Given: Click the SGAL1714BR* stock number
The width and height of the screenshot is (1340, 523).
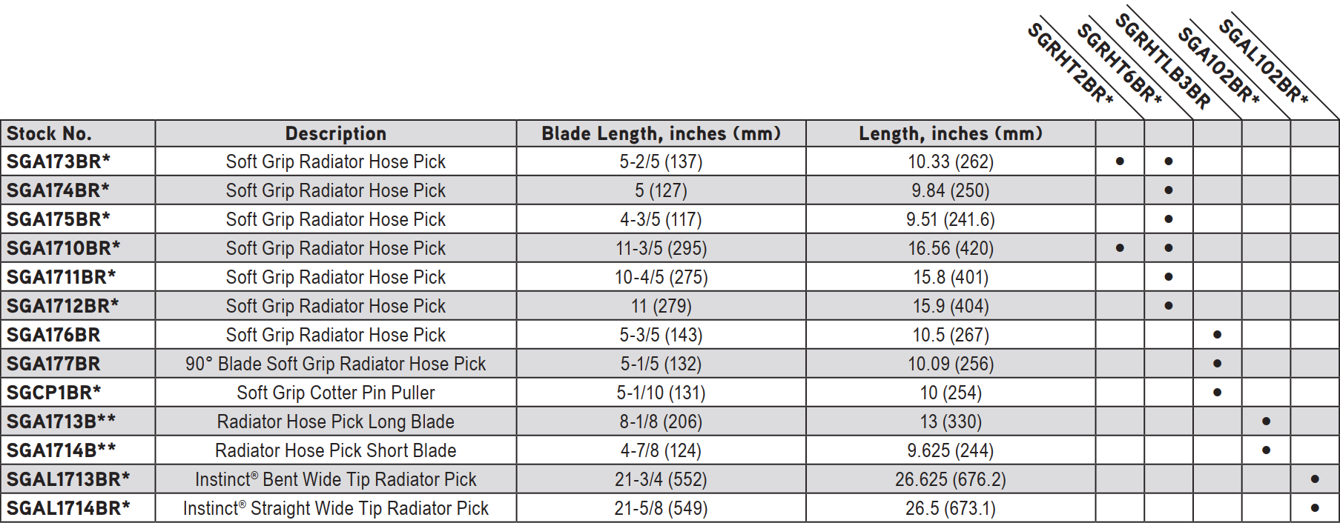Looking at the screenshot, I should point(68,508).
